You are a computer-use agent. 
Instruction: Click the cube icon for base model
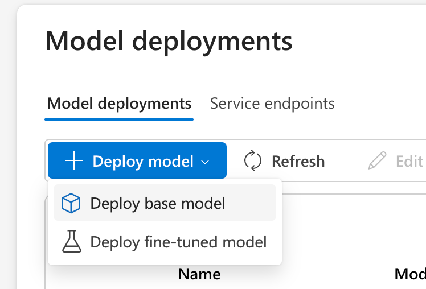(71, 203)
